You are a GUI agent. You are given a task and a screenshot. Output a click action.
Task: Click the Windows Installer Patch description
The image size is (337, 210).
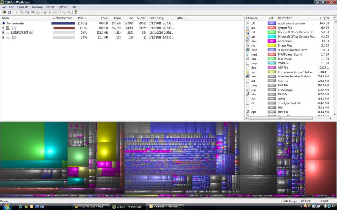tap(293, 50)
